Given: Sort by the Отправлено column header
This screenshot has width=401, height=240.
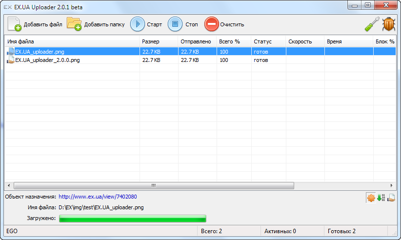Looking at the screenshot, I should pos(197,41).
